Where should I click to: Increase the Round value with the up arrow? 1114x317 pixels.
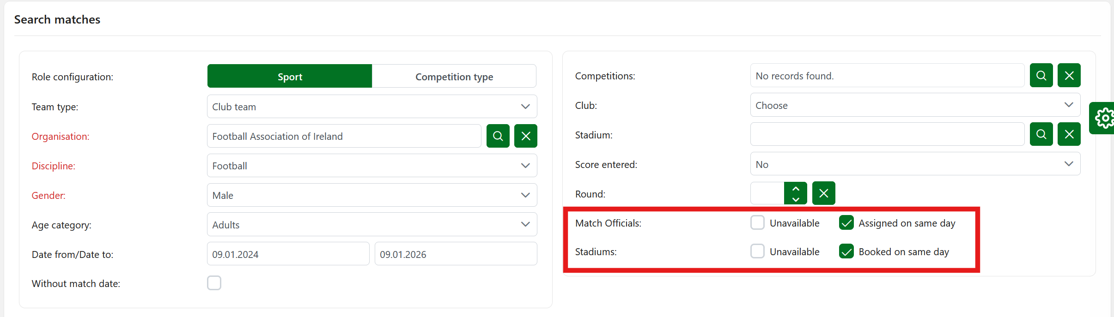796,188
